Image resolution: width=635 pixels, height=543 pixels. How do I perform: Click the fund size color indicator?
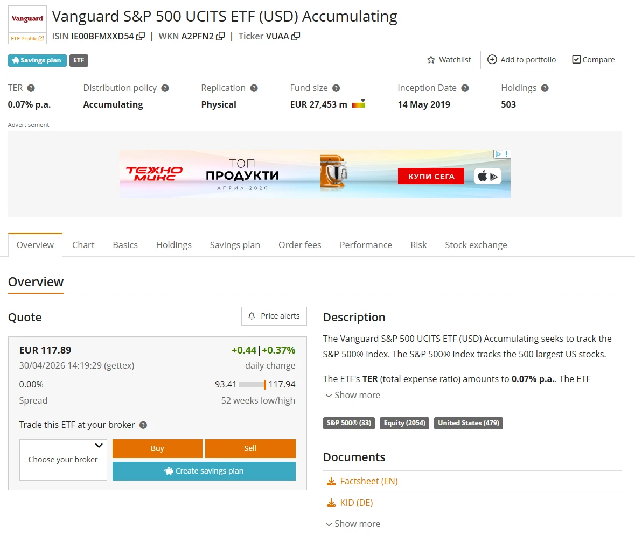pos(359,104)
